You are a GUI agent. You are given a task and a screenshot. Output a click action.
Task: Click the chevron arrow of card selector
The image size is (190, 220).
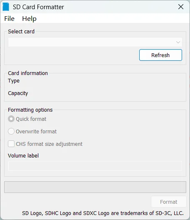click(x=178, y=42)
